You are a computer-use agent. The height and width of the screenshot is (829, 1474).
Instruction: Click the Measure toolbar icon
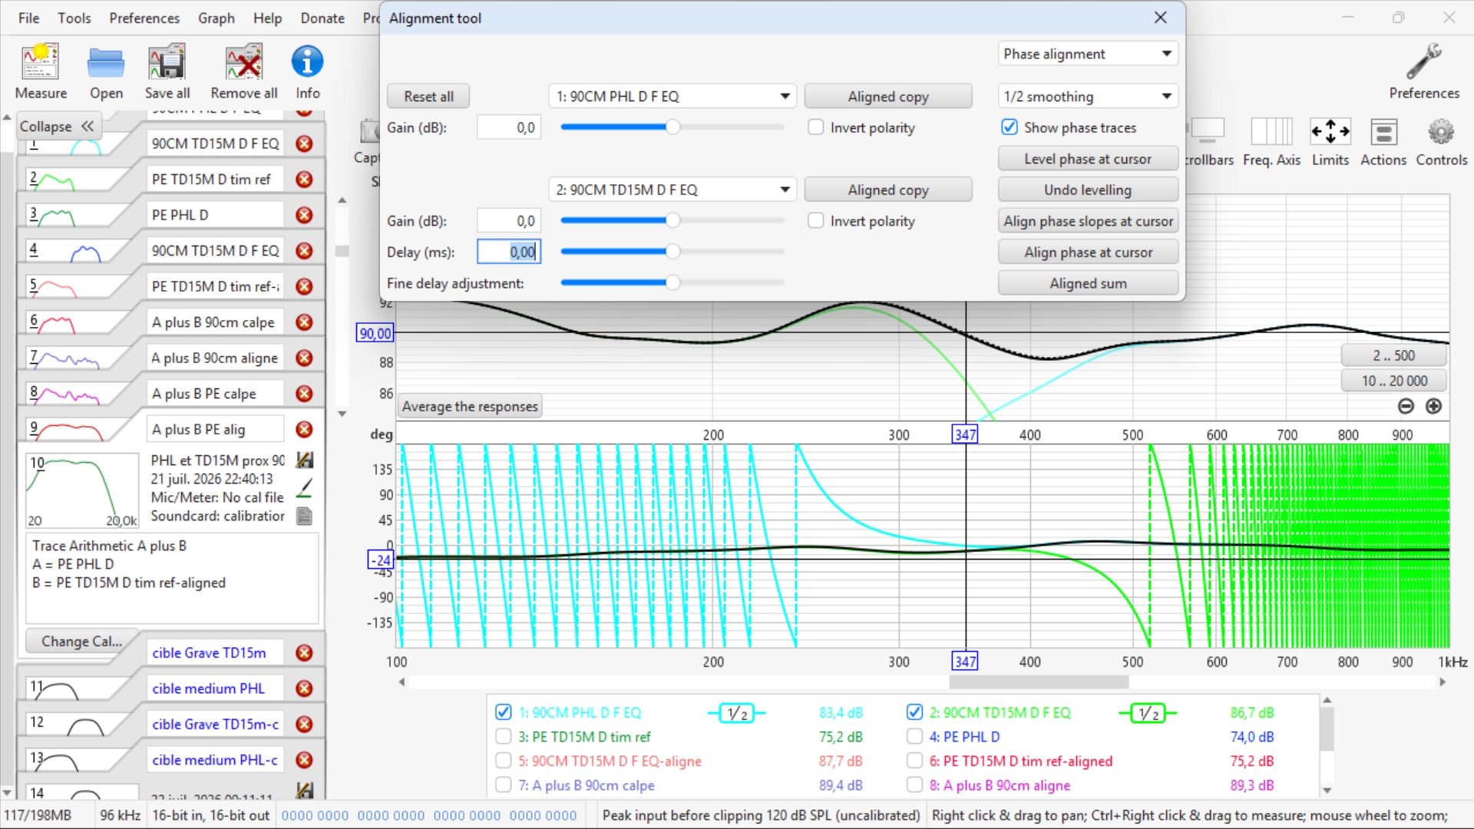point(41,63)
